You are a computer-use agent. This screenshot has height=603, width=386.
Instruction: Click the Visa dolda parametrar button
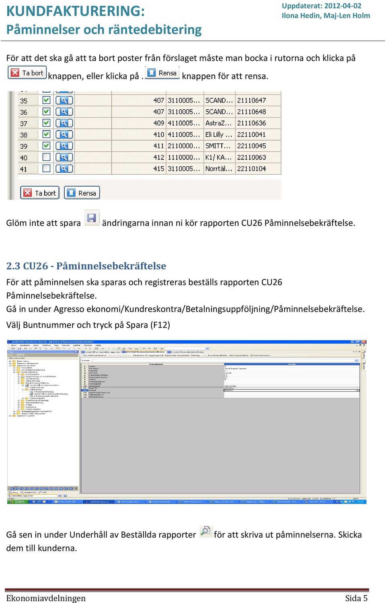(x=95, y=355)
